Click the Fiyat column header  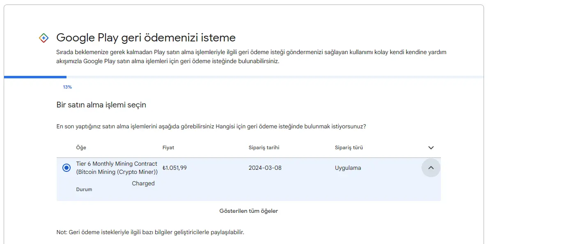point(168,148)
